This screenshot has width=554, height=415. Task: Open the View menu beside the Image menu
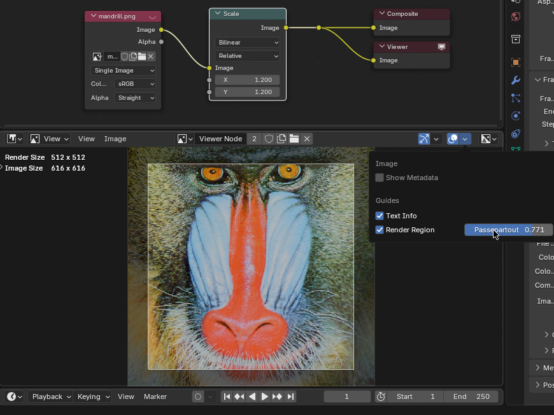tap(87, 139)
